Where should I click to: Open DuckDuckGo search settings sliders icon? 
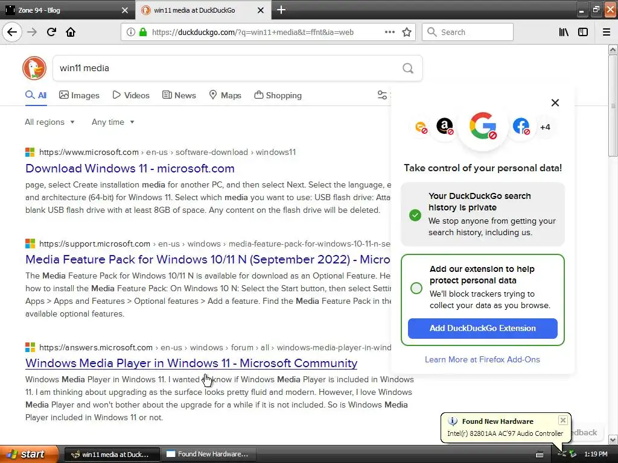click(382, 95)
